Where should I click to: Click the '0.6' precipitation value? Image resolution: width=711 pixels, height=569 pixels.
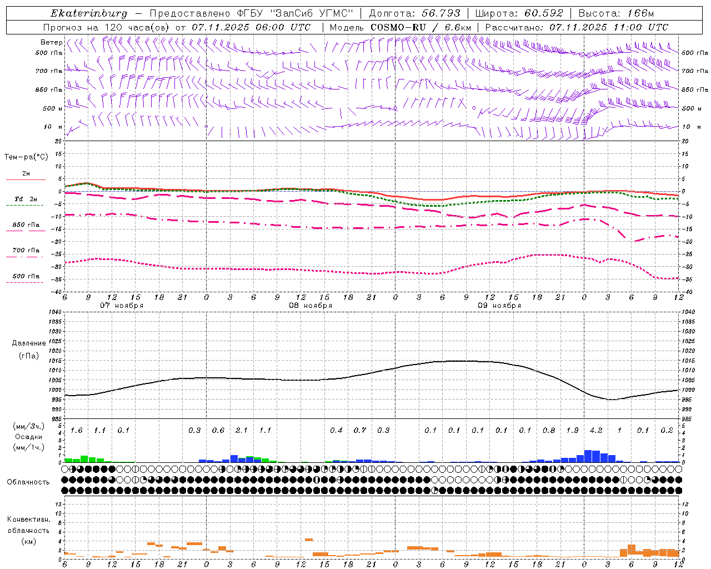218,431
